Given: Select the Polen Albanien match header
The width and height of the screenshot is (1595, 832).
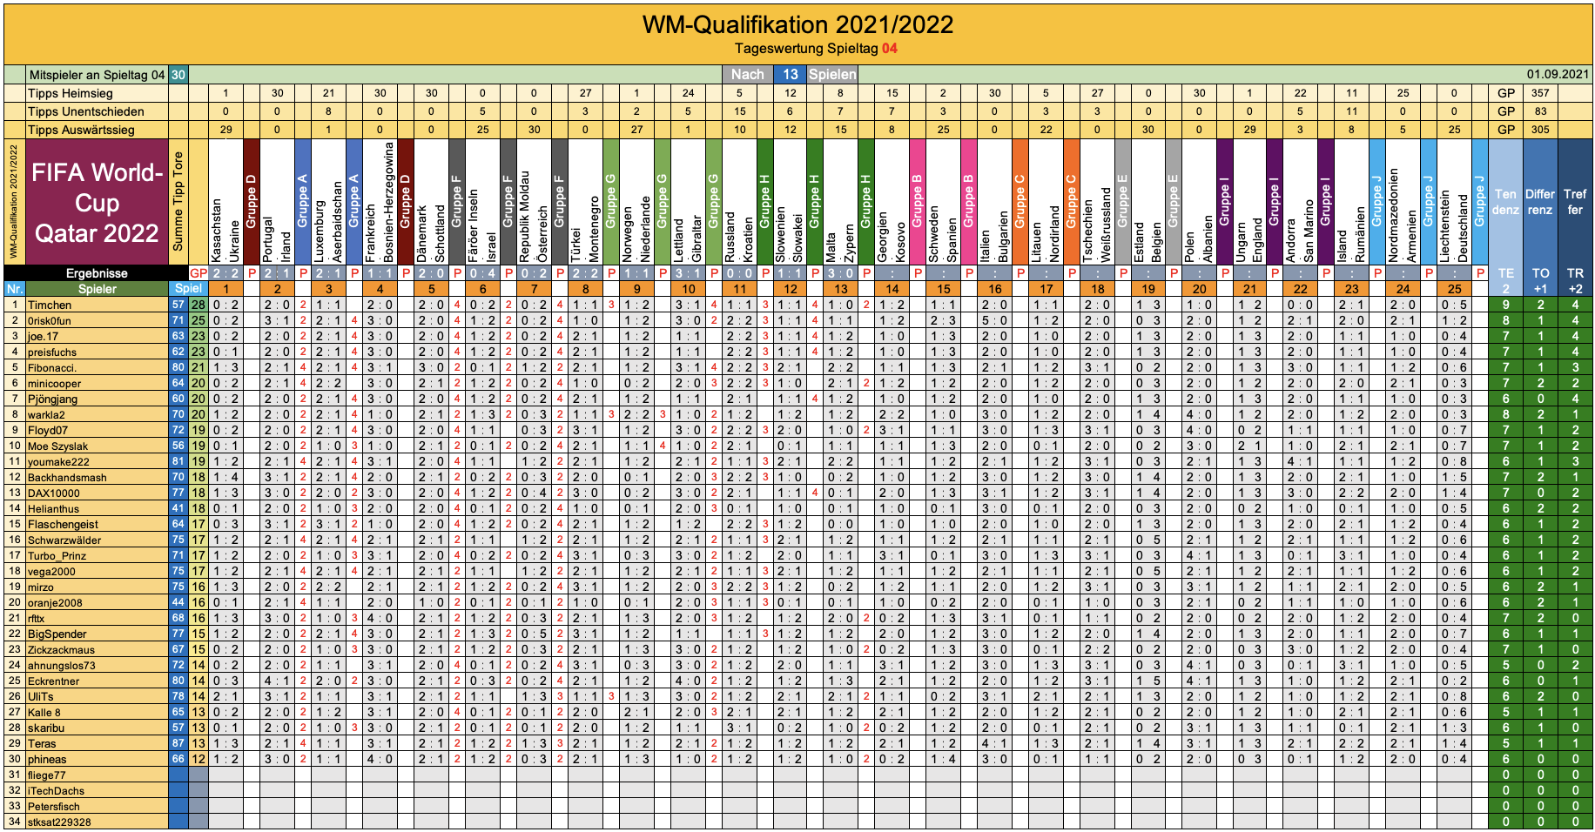Looking at the screenshot, I should point(1199,202).
